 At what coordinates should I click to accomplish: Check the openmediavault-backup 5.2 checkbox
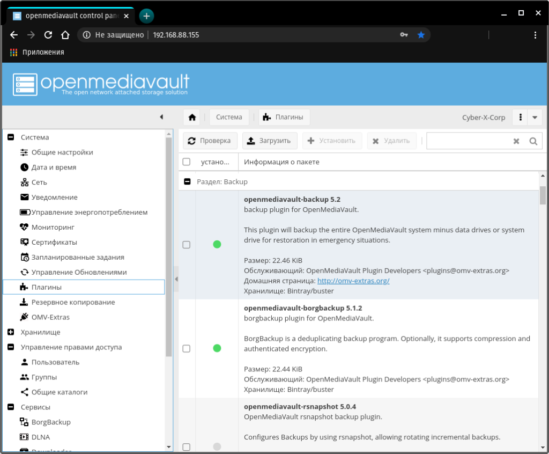(187, 245)
